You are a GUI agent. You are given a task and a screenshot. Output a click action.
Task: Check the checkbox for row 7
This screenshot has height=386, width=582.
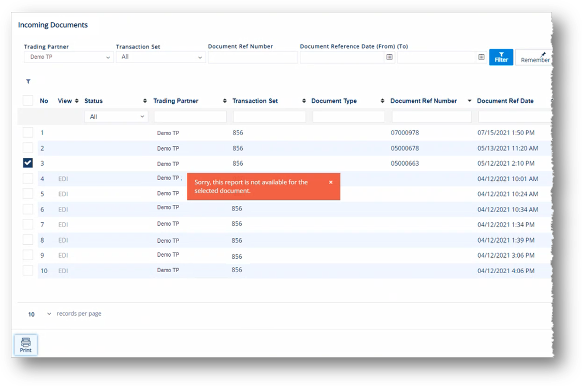[x=28, y=225]
